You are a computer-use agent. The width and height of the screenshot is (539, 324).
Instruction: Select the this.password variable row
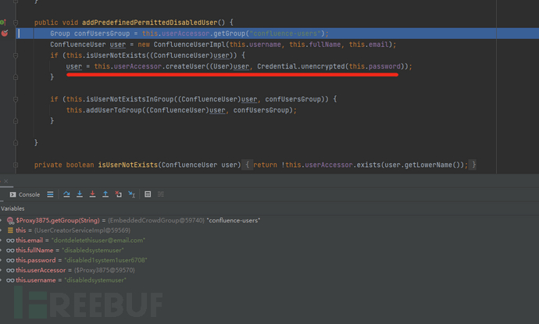click(x=269, y=261)
